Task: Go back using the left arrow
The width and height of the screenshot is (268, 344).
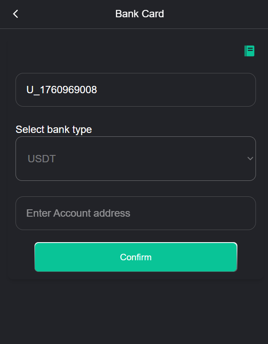Action: pyautogui.click(x=16, y=14)
